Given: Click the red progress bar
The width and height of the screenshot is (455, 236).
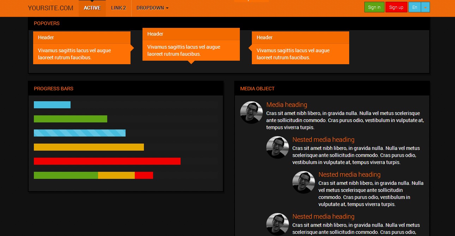Looking at the screenshot, I should (x=107, y=161).
